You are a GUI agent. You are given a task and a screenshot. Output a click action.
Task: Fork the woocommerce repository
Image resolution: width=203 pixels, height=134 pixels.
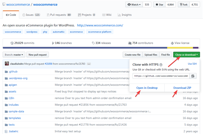[x=184, y=5]
